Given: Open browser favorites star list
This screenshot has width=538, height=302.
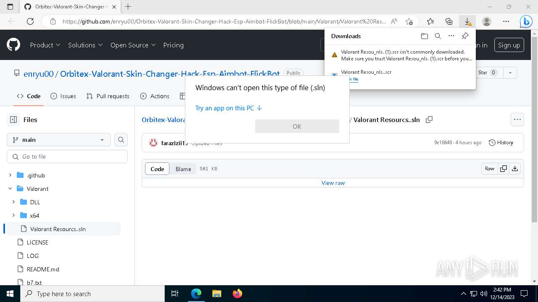Looking at the screenshot, I should pyautogui.click(x=430, y=21).
